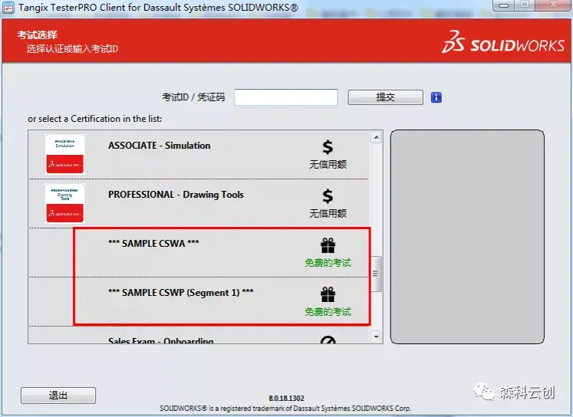
Task: Click the gift icon for SAMPLE CSWP Segment 1
Action: click(328, 294)
